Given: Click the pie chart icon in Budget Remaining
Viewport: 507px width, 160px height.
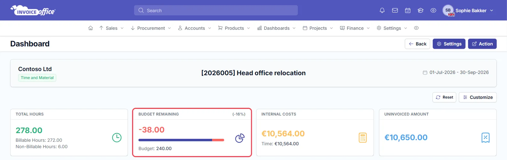Looking at the screenshot, I should [240, 138].
